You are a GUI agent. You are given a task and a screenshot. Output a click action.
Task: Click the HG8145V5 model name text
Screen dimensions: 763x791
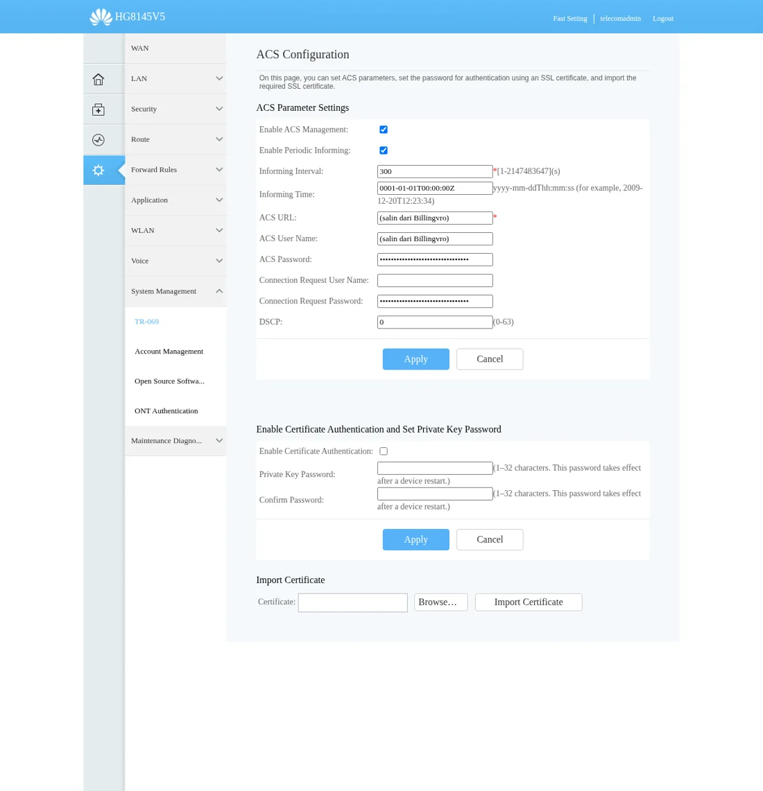(x=140, y=17)
